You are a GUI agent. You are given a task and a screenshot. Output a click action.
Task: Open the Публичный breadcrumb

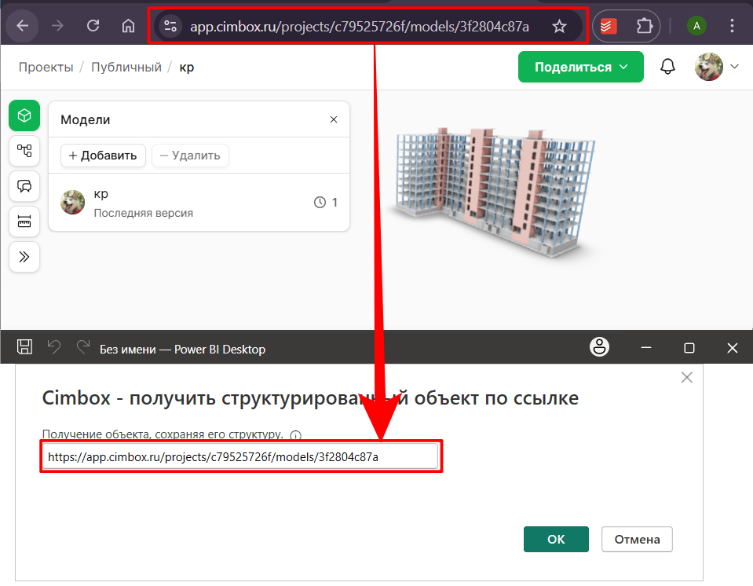tap(126, 68)
